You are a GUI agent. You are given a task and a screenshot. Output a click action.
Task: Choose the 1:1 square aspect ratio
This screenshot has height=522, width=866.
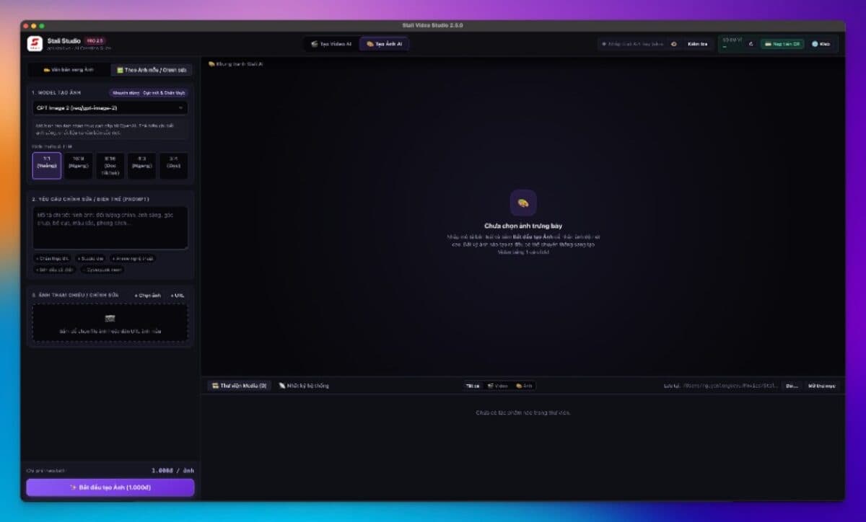tap(47, 165)
